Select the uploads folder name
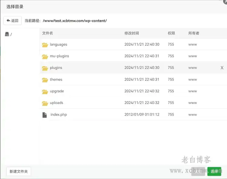 57,103
